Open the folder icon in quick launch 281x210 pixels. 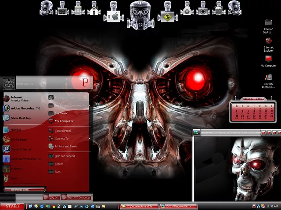pyautogui.click(x=104, y=206)
